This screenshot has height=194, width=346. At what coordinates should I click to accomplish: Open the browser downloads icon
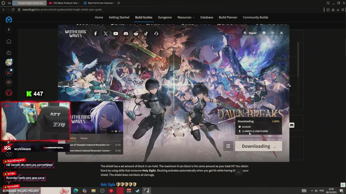pyautogui.click(x=338, y=10)
